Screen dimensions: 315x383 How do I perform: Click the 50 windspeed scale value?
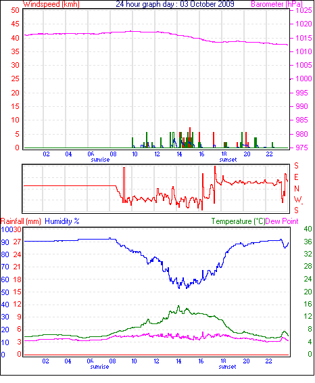(x=15, y=10)
